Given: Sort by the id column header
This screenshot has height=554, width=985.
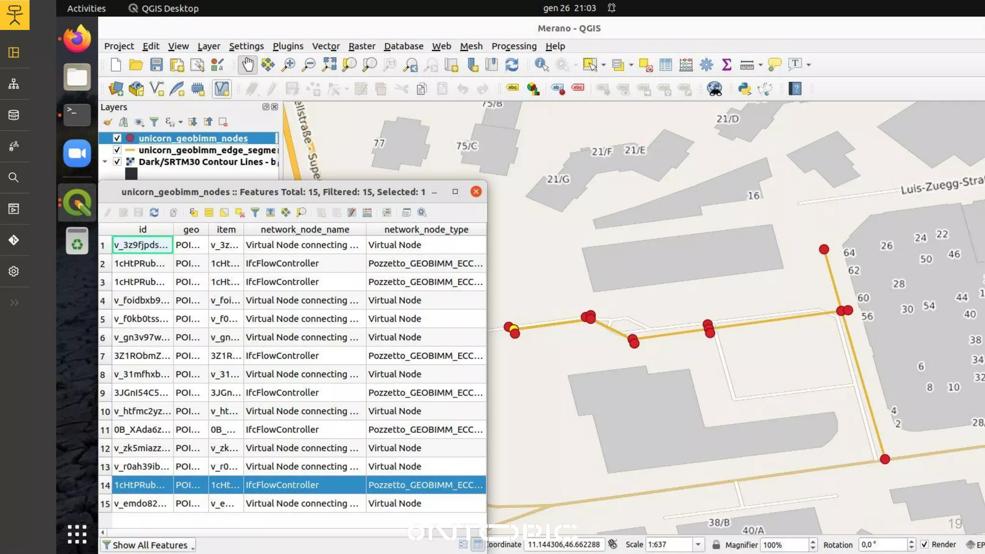Looking at the screenshot, I should (142, 229).
